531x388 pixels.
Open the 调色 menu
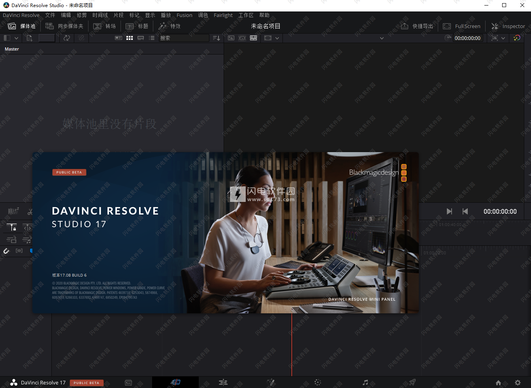click(203, 15)
